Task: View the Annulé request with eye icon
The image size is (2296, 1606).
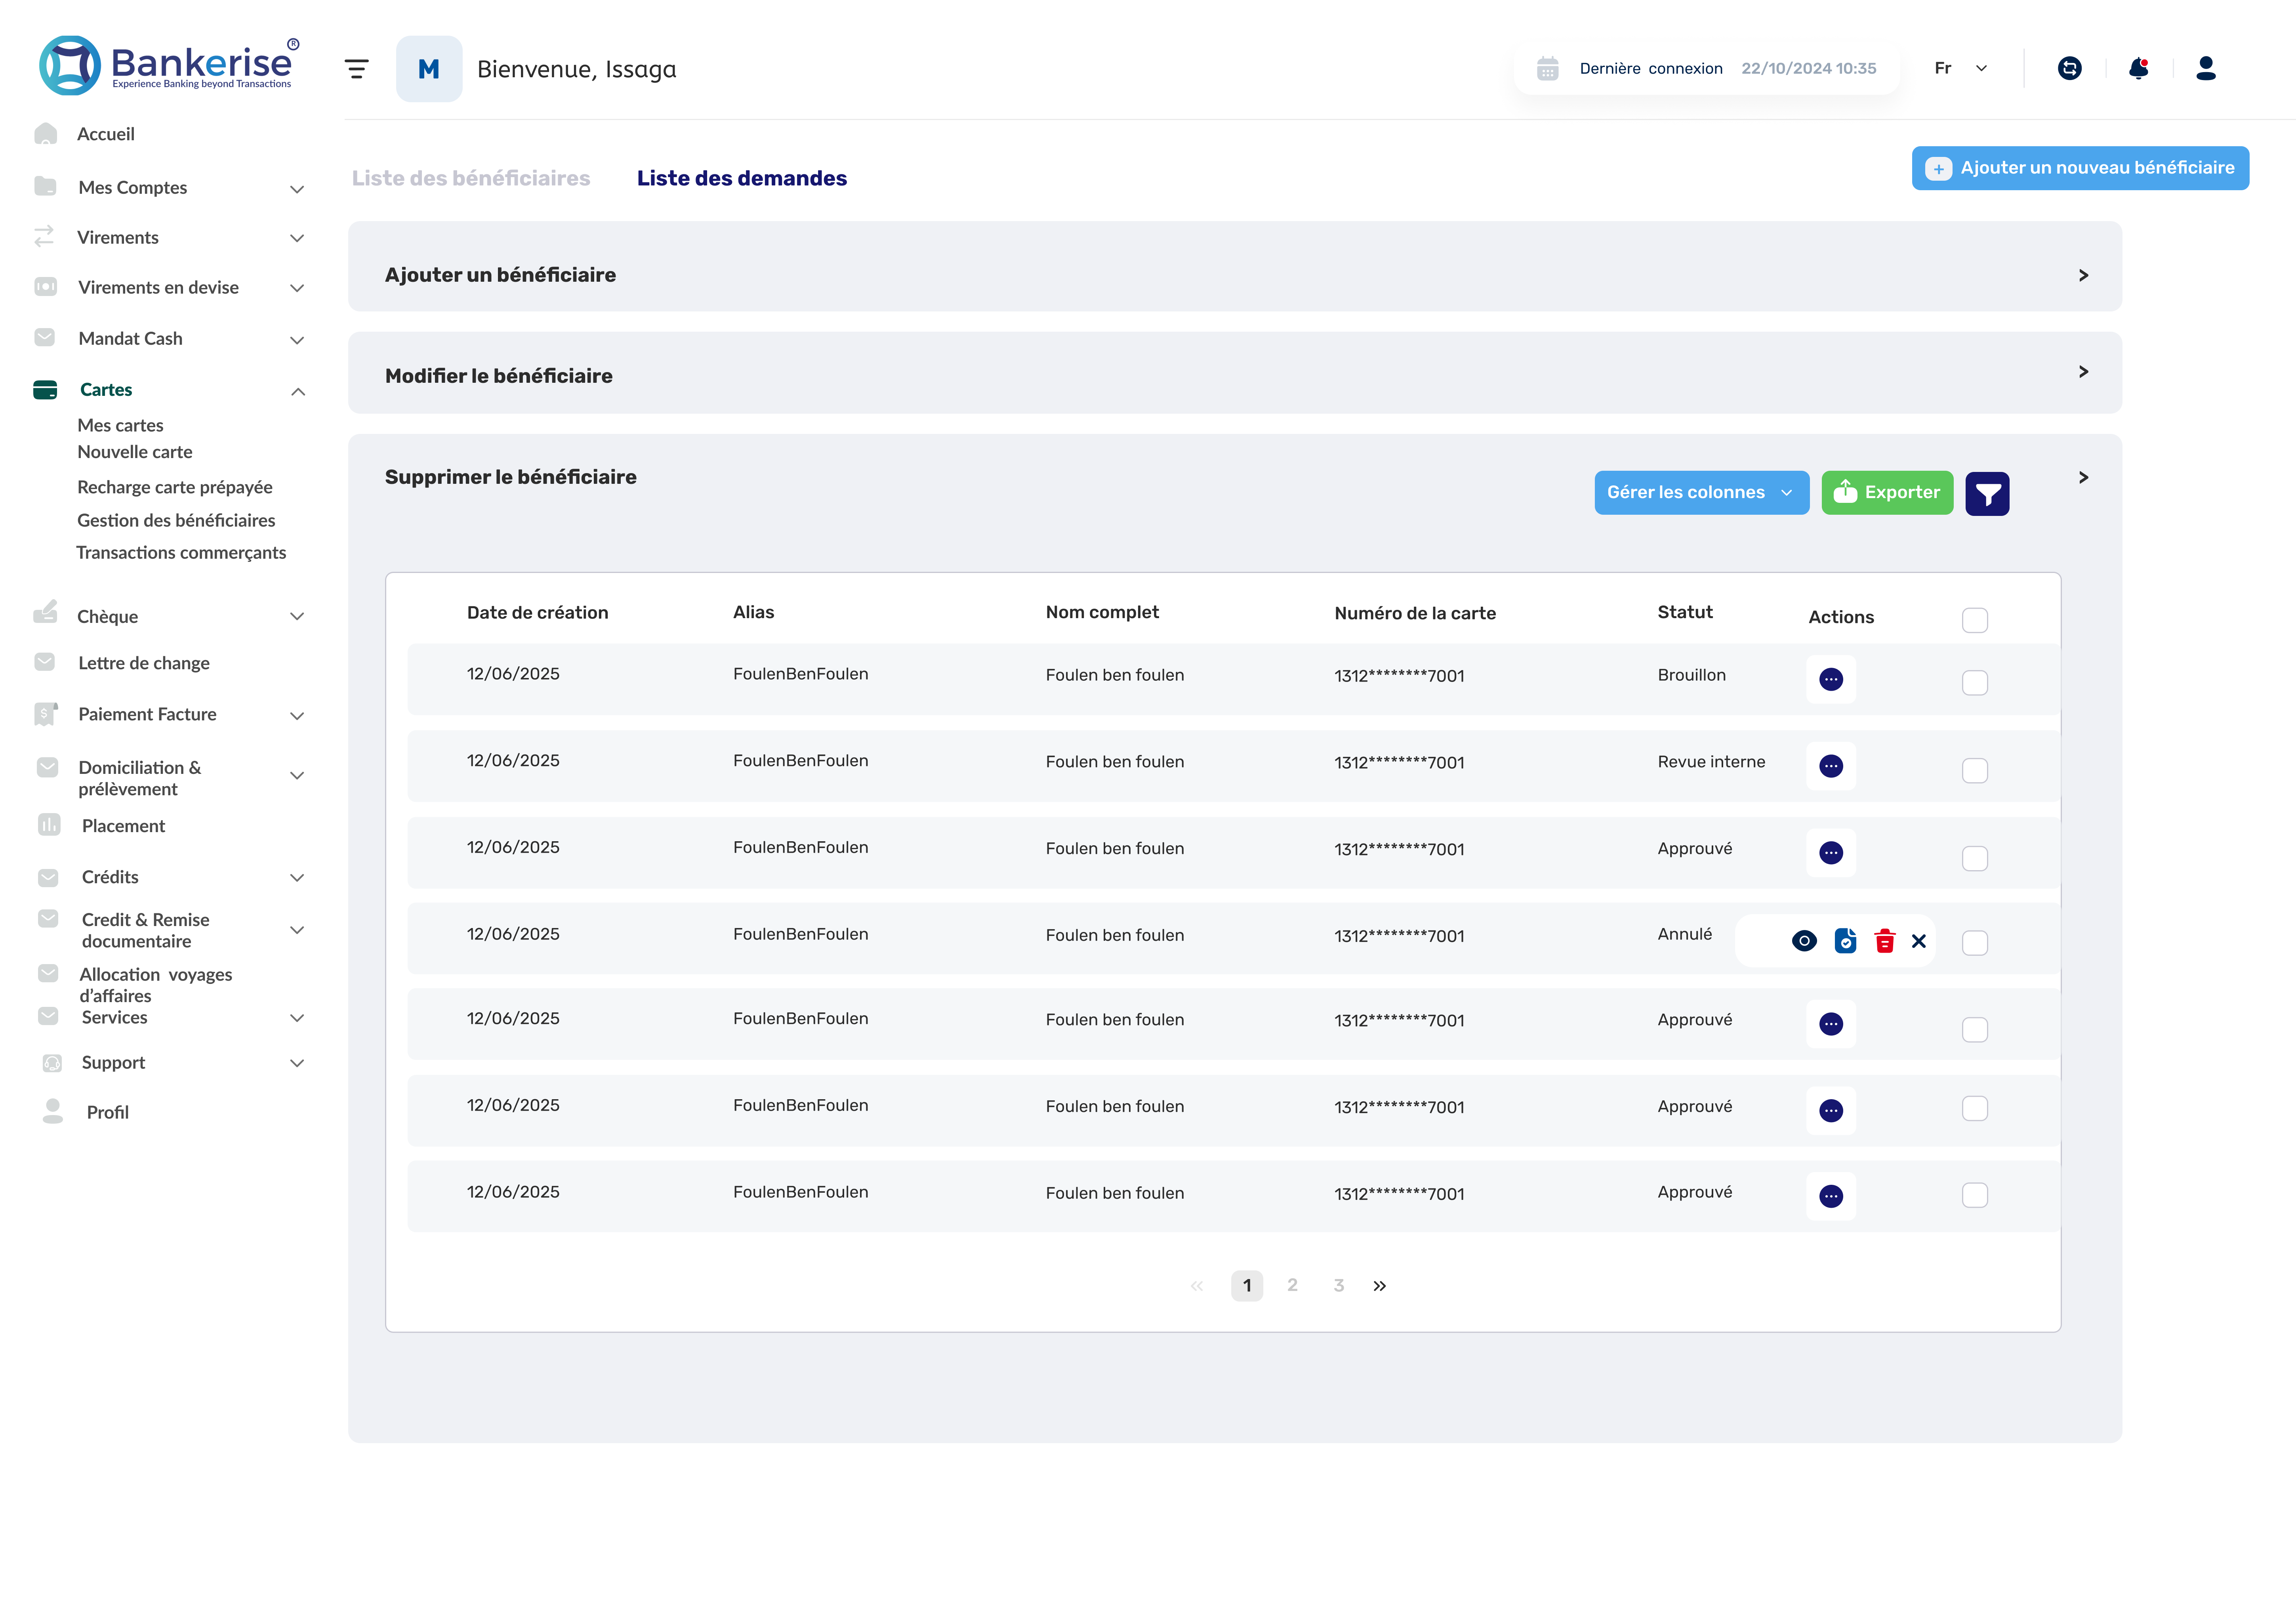Action: pyautogui.click(x=1804, y=941)
